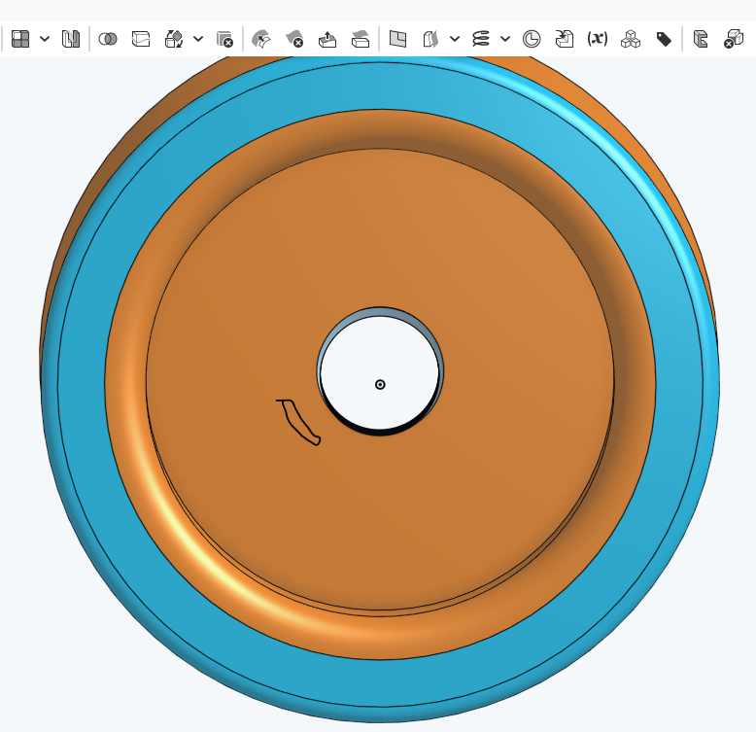The width and height of the screenshot is (756, 732).
Task: Select the Split part tool
Action: (141, 39)
